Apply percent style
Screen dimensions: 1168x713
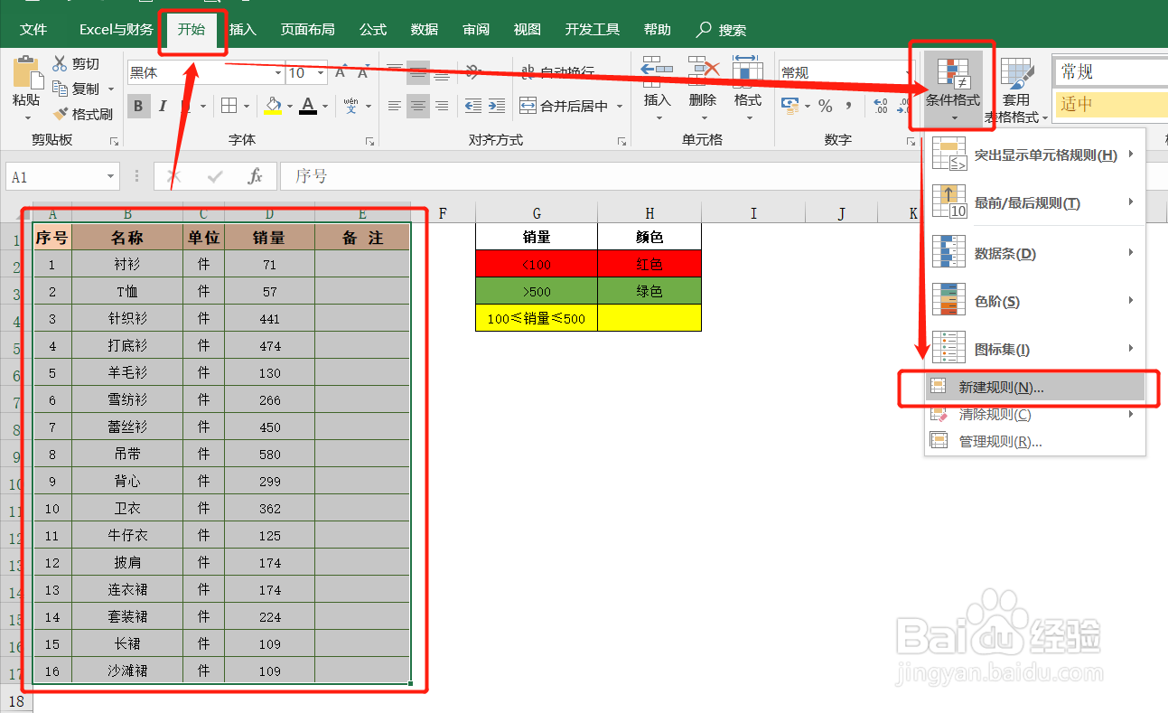coord(825,106)
